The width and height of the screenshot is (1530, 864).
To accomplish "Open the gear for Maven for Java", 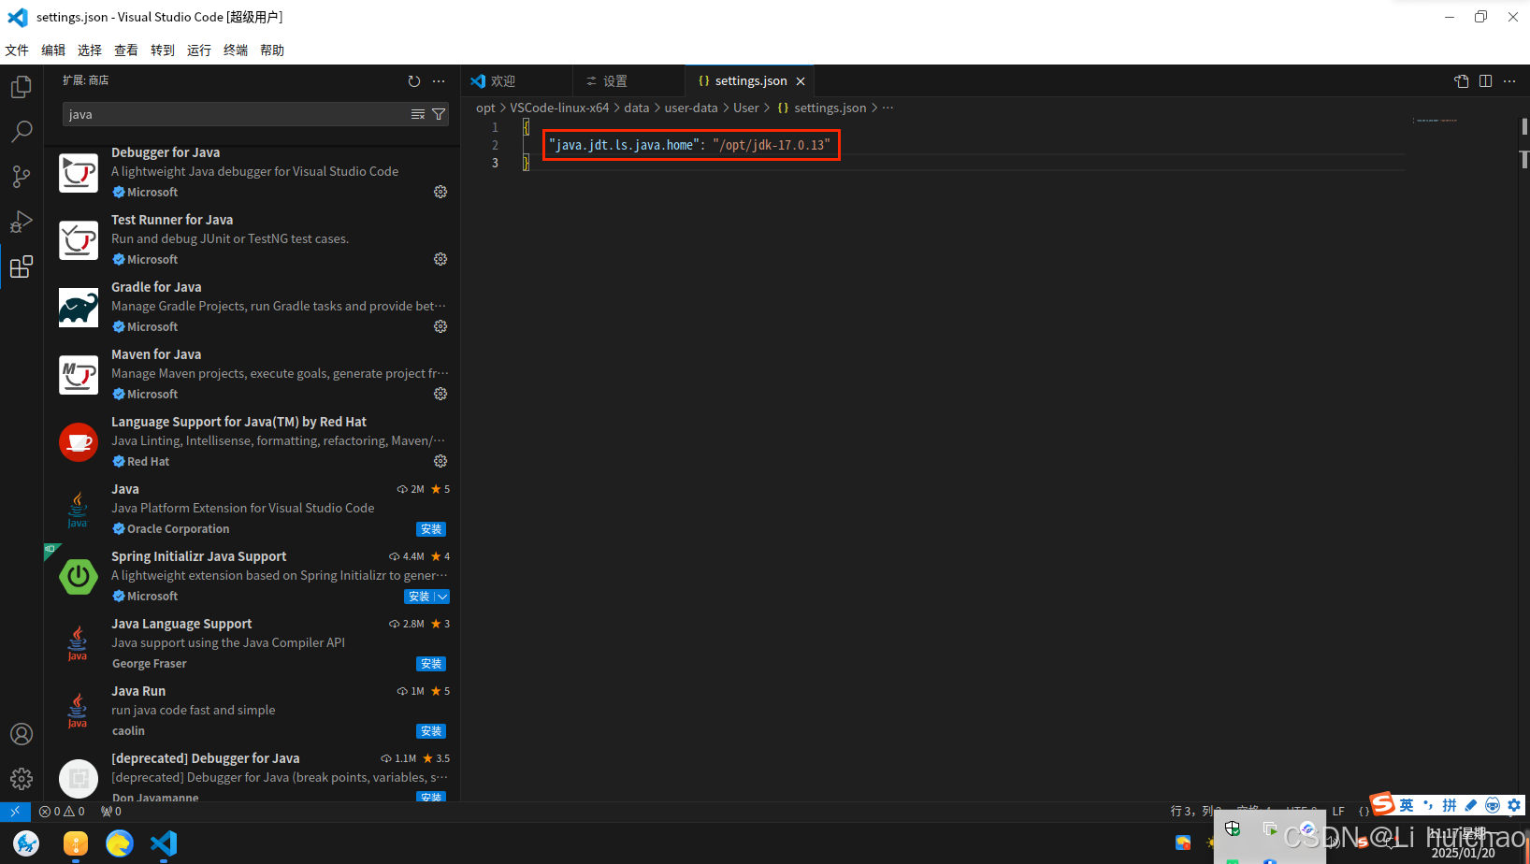I will [x=440, y=394].
